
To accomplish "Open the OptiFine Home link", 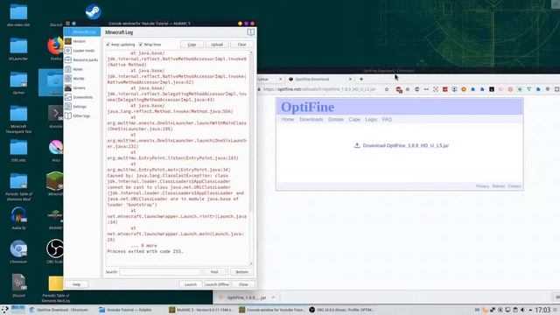I will pos(288,119).
